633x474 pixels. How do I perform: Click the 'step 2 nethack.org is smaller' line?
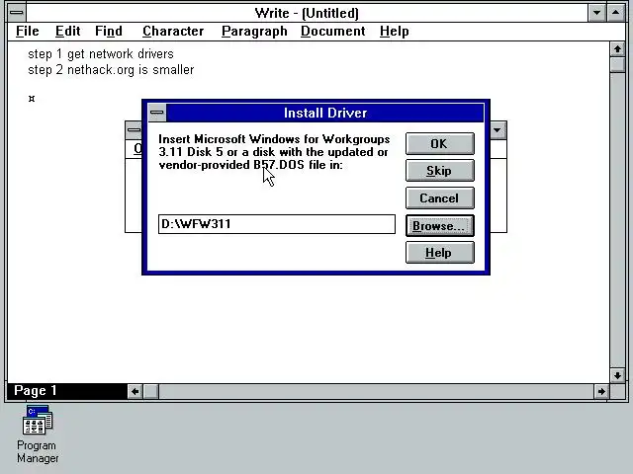pyautogui.click(x=111, y=70)
